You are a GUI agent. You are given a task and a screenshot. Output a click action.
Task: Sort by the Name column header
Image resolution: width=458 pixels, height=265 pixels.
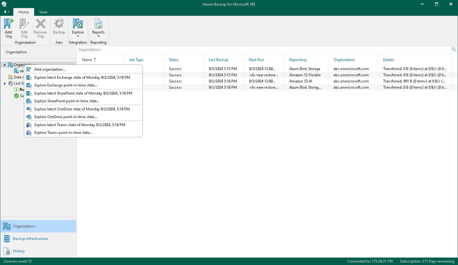87,60
